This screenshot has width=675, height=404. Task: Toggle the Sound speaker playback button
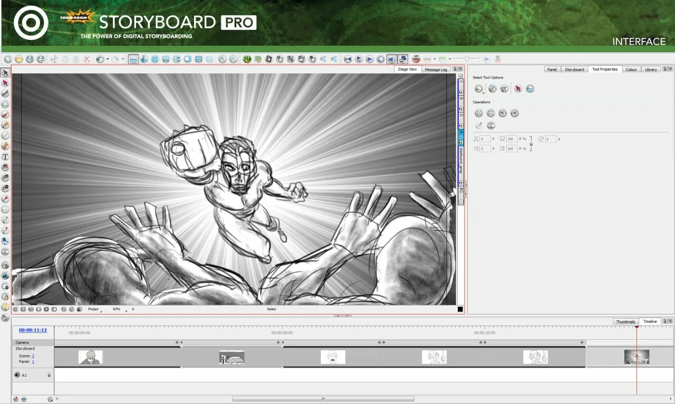pyautogui.click(x=392, y=60)
